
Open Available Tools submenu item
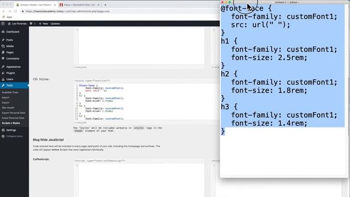tap(10, 92)
